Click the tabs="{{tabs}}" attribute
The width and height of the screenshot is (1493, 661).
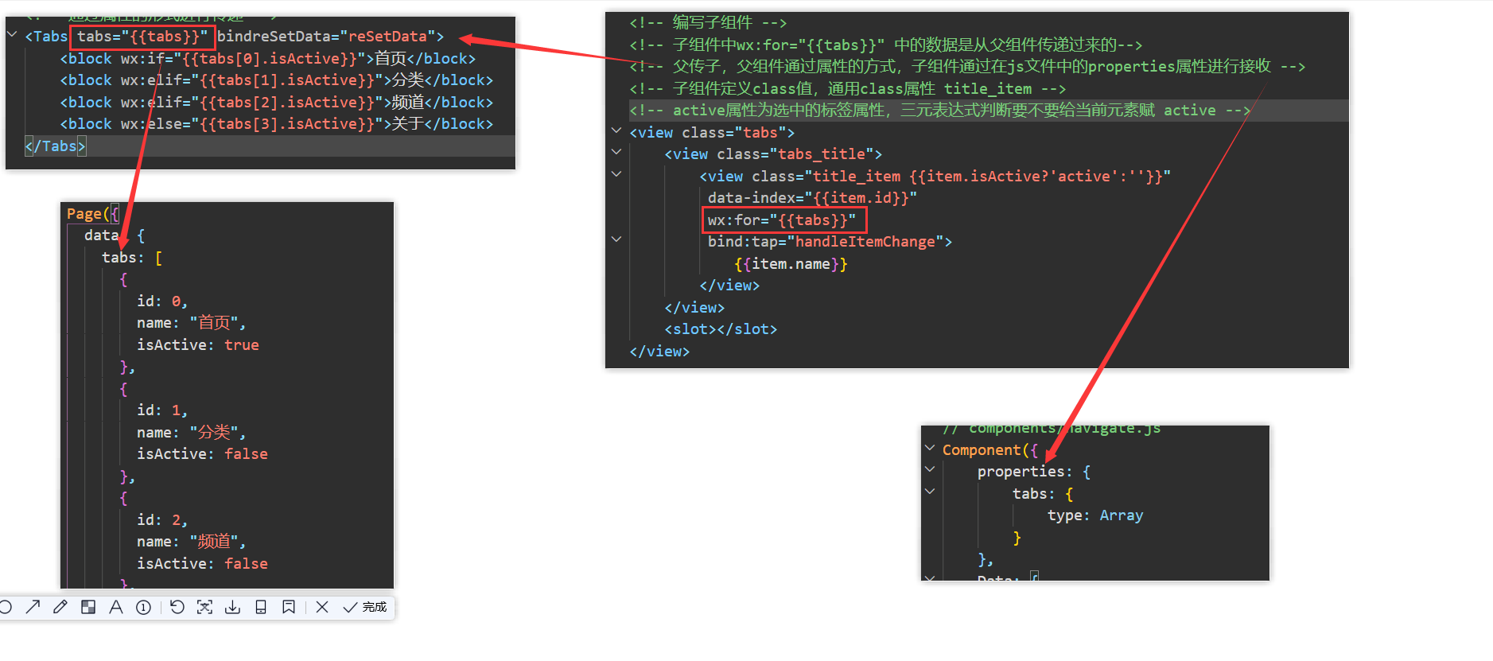pos(142,37)
